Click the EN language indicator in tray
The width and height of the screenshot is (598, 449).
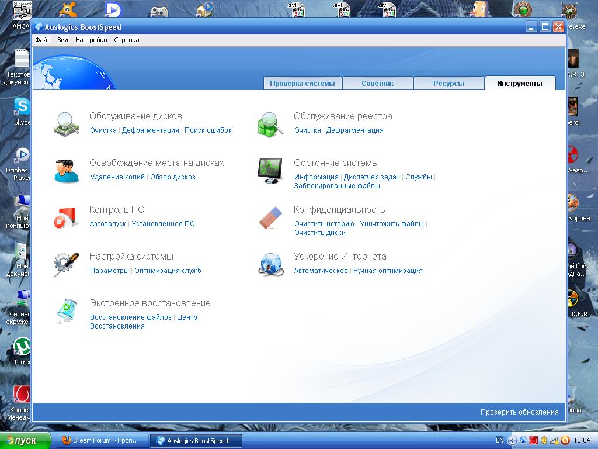click(499, 440)
